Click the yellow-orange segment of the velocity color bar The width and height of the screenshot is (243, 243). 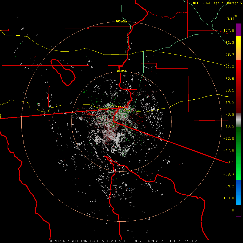(x=238, y=48)
